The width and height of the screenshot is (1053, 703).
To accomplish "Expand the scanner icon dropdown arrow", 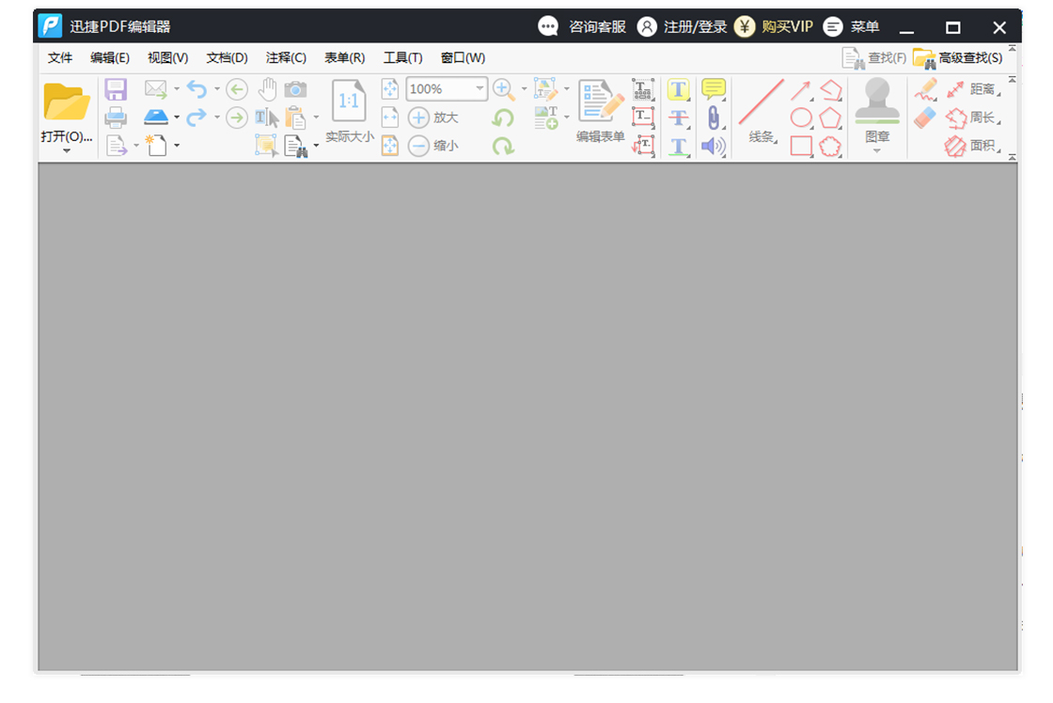I will 177,117.
